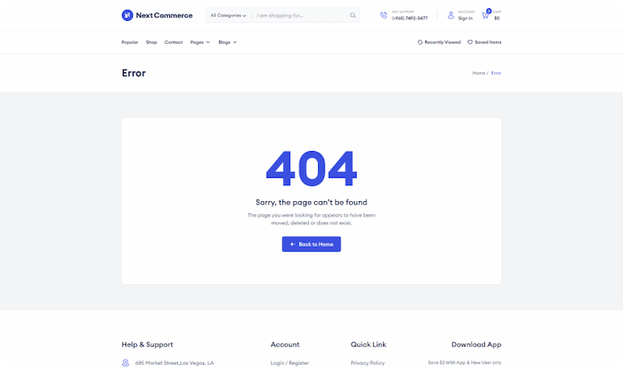The width and height of the screenshot is (623, 368).
Task: Click the Saved Items heart icon
Action: point(470,42)
